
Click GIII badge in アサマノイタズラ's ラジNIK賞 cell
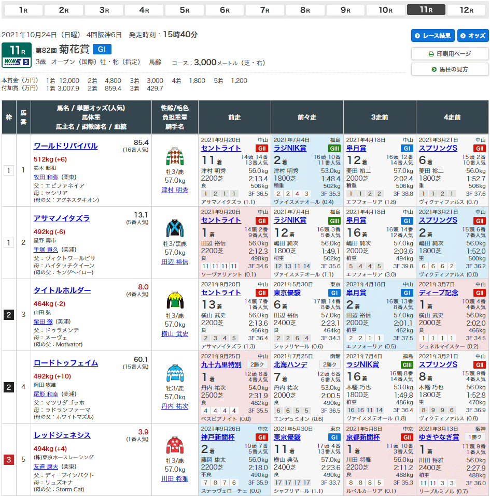(334, 221)
